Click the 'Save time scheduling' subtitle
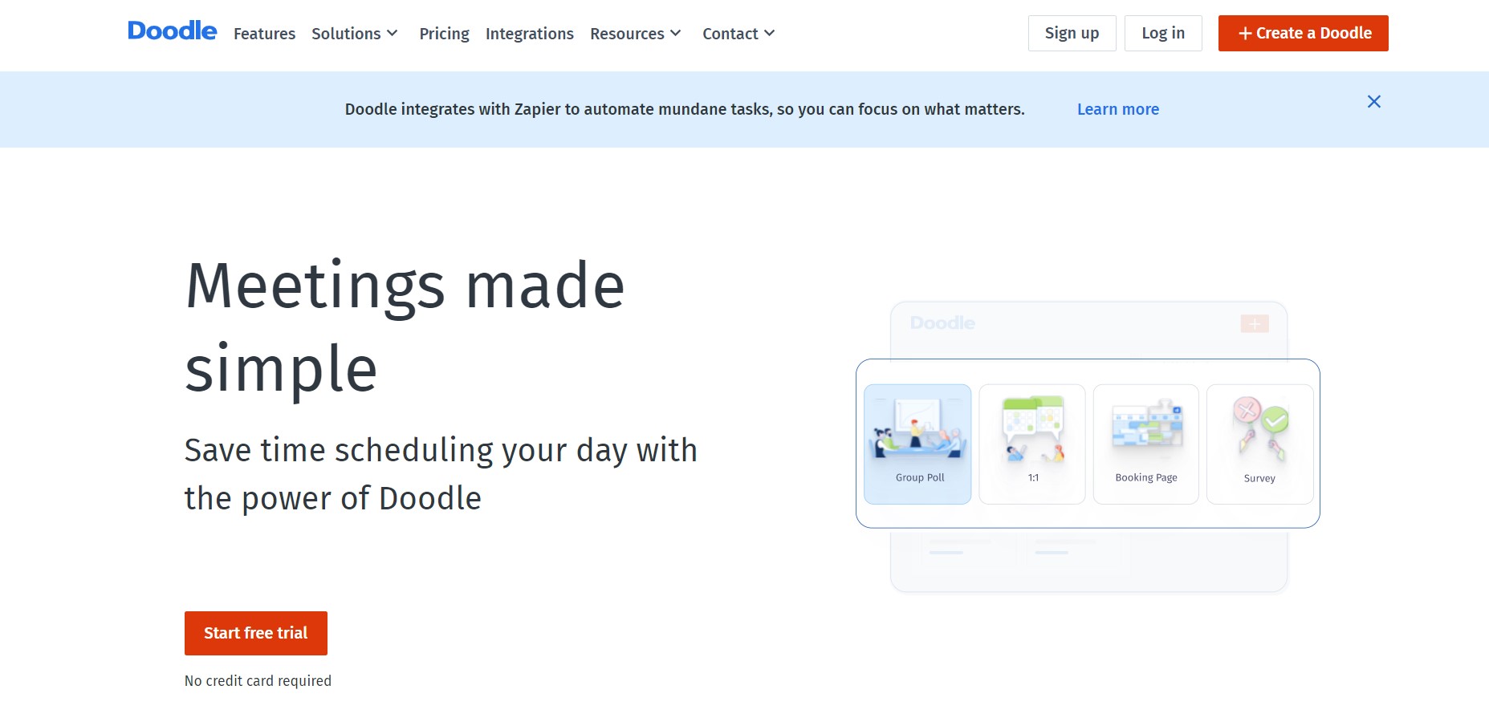Image resolution: width=1489 pixels, height=726 pixels. 441,474
